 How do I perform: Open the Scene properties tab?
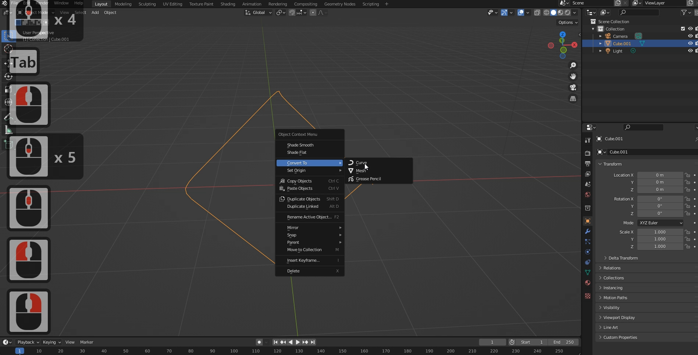tap(588, 184)
